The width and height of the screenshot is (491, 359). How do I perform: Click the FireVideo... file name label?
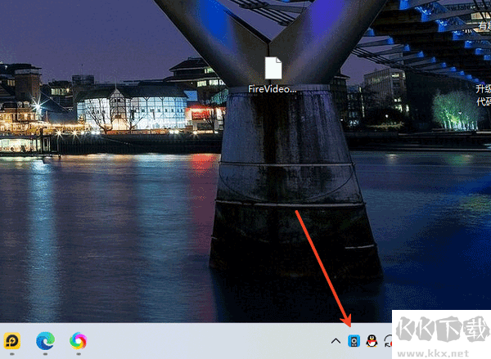(x=273, y=88)
